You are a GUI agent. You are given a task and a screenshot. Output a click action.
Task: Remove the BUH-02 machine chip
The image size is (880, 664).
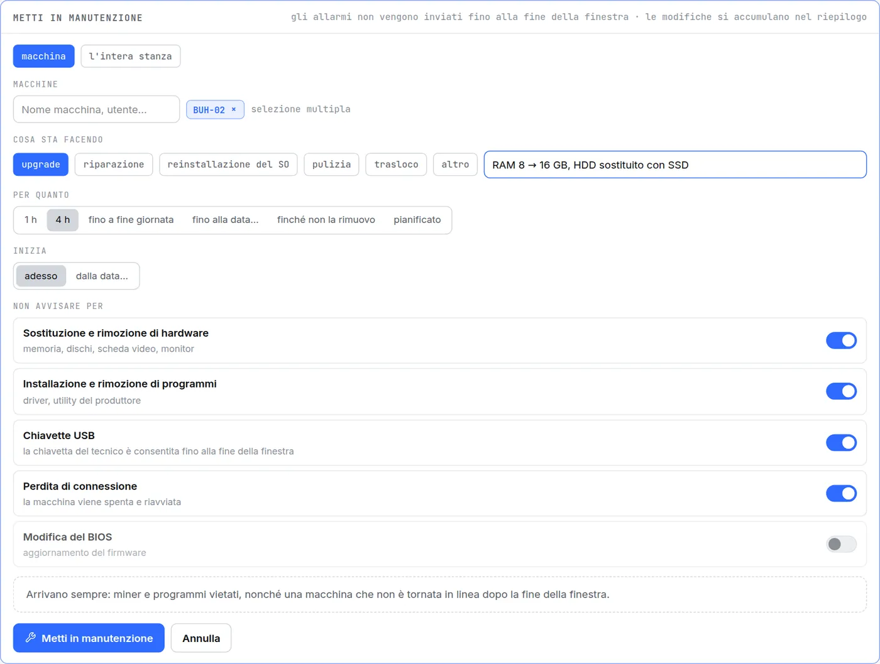click(234, 109)
